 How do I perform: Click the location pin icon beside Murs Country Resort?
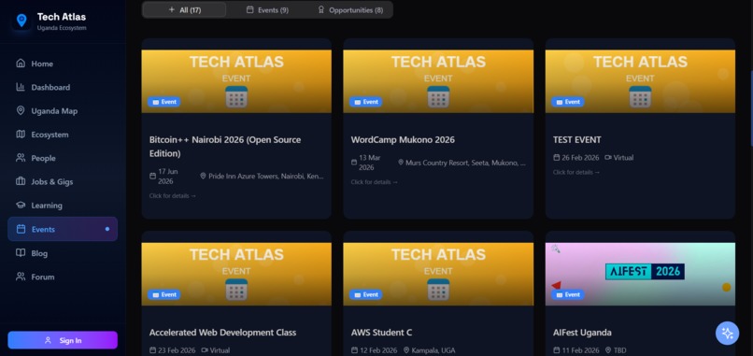[401, 163]
